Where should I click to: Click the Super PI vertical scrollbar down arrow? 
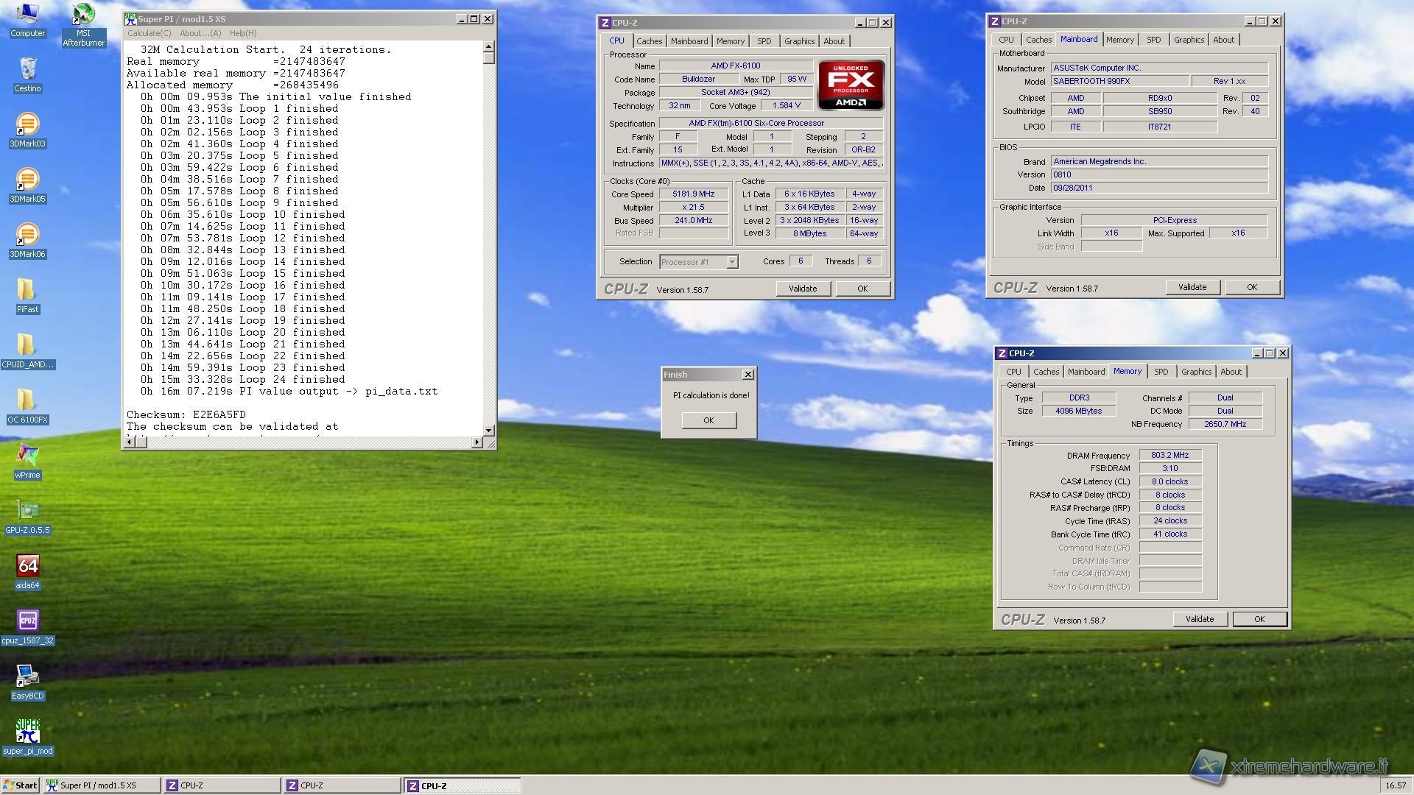(489, 430)
